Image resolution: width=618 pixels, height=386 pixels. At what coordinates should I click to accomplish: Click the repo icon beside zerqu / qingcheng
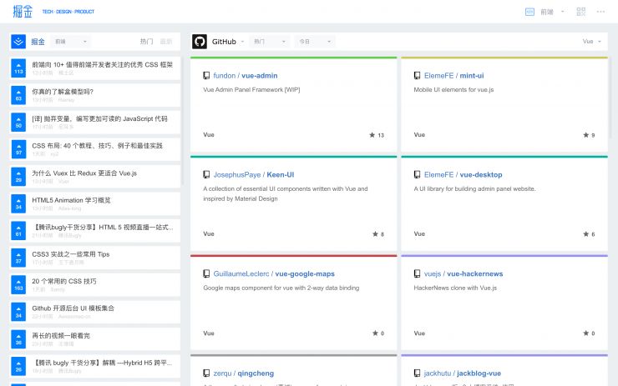click(x=206, y=373)
